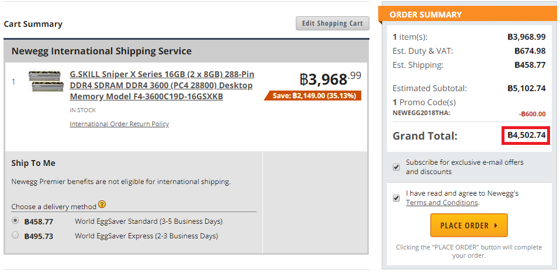Click the Ship To Me heading
The height and width of the screenshot is (274, 560).
point(33,164)
